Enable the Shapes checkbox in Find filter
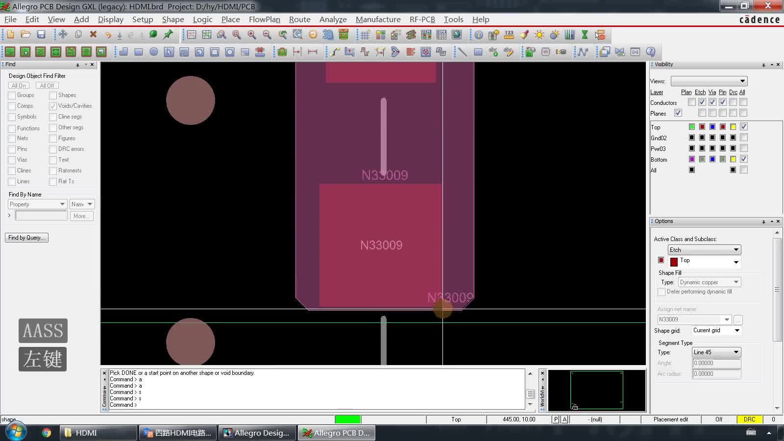 tap(53, 95)
